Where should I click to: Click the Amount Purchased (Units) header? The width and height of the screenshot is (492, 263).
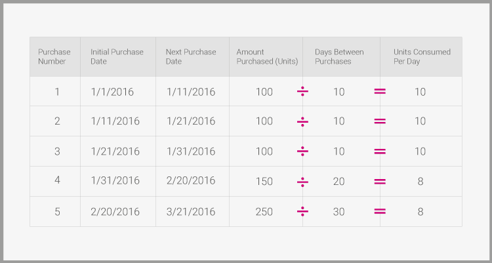[267, 56]
